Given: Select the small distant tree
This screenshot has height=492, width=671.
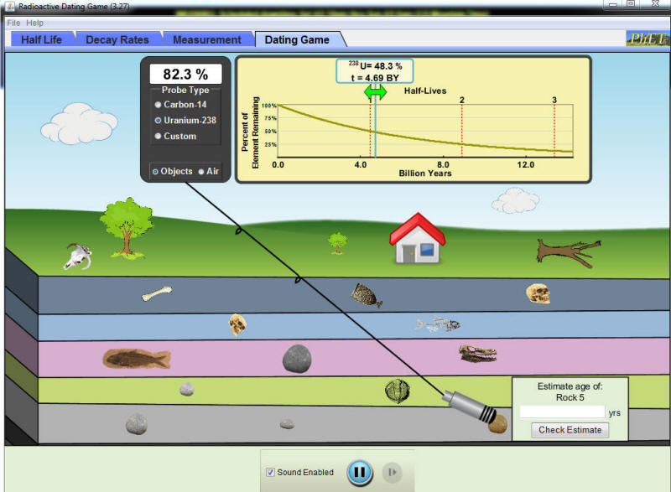Looking at the screenshot, I should pyautogui.click(x=337, y=243).
